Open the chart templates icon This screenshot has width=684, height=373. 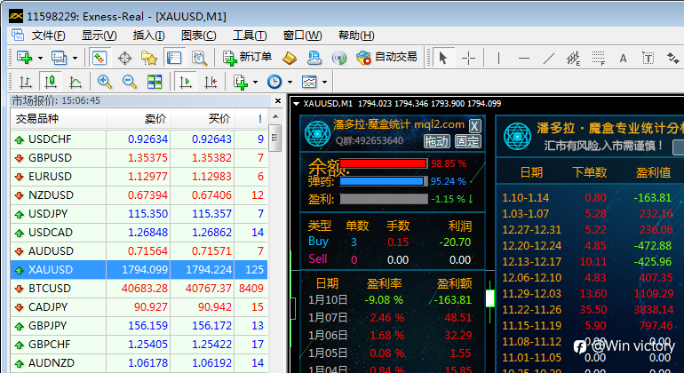309,82
